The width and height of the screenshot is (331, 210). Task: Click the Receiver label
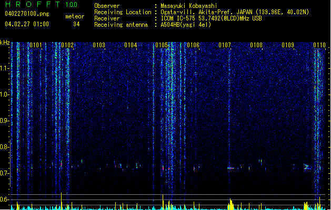[x=107, y=18]
